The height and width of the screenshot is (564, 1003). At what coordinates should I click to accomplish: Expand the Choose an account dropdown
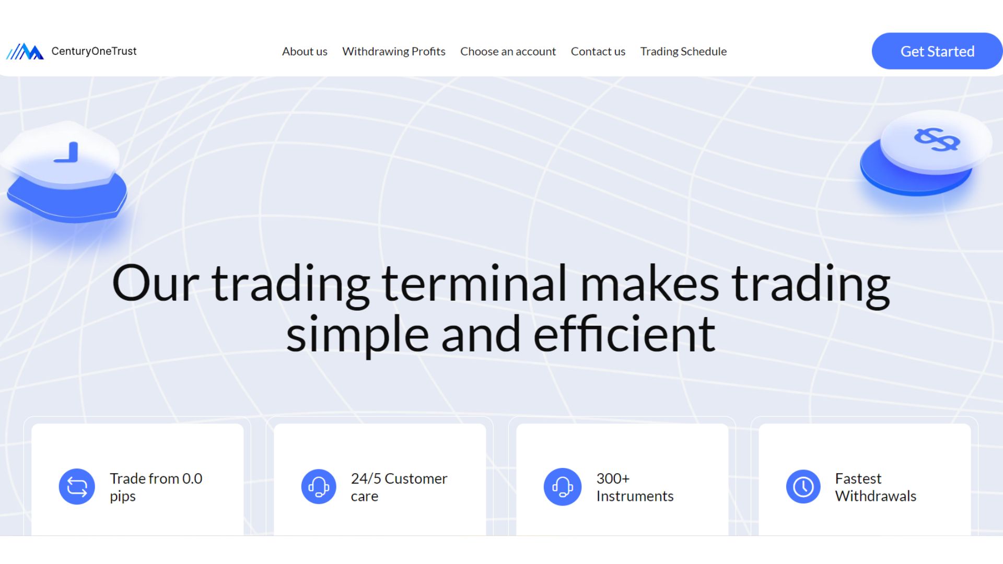(x=508, y=51)
